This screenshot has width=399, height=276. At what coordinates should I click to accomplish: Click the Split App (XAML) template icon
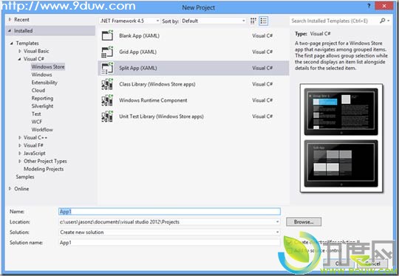107,68
